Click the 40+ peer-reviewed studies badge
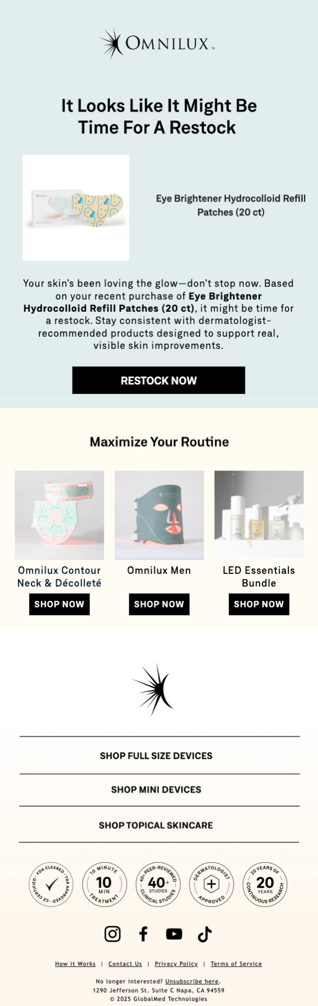Image resolution: width=318 pixels, height=1006 pixels. pos(158,884)
